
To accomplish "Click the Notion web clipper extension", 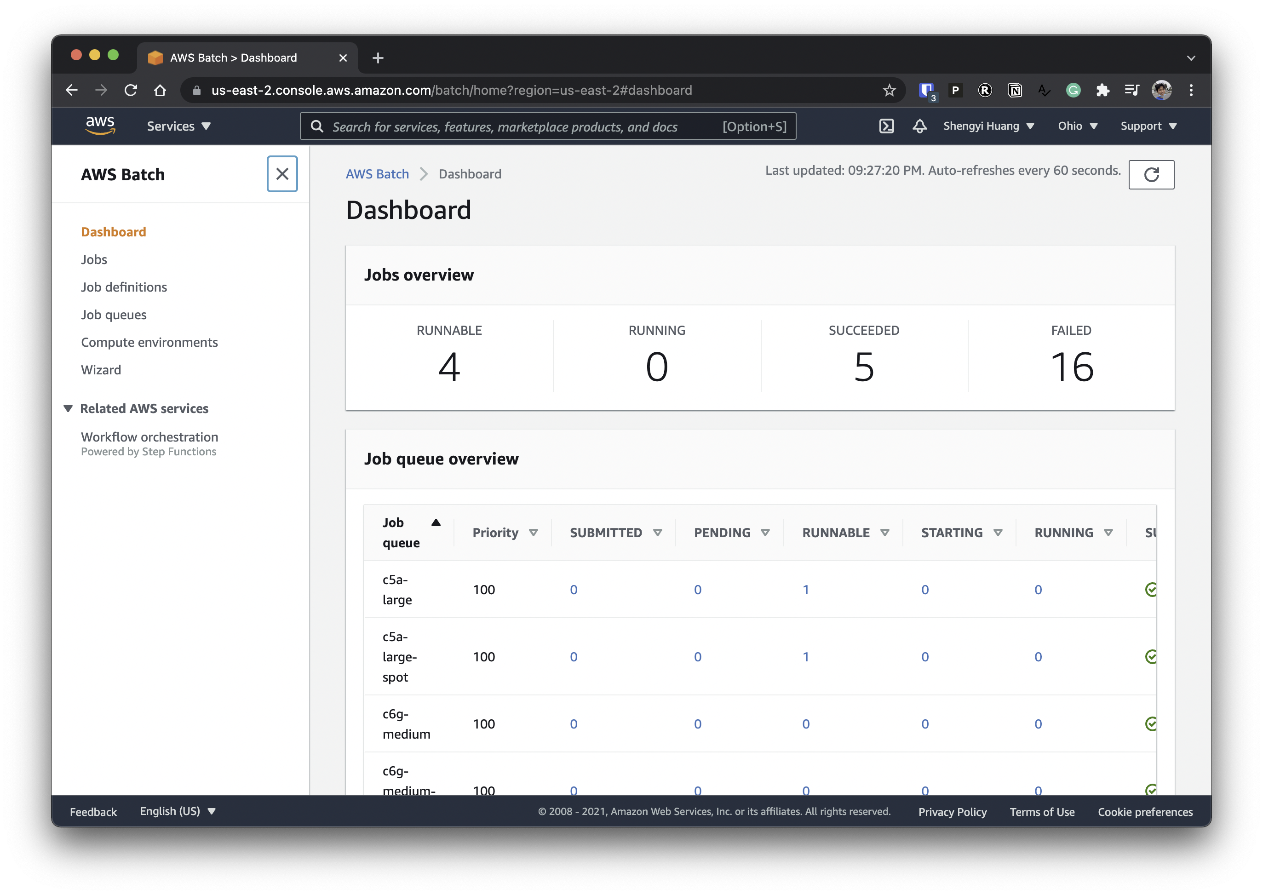I will coord(1015,91).
